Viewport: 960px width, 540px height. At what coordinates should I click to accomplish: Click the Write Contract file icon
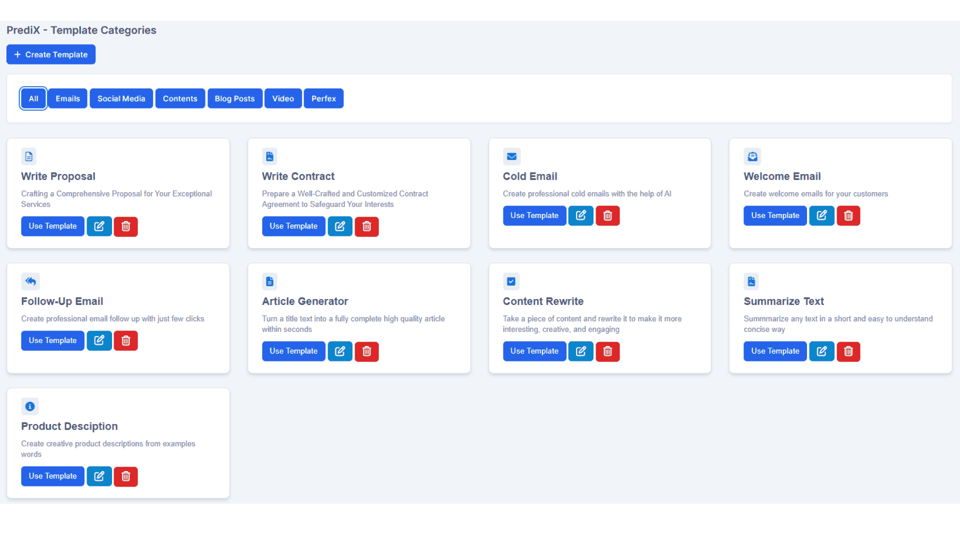269,156
